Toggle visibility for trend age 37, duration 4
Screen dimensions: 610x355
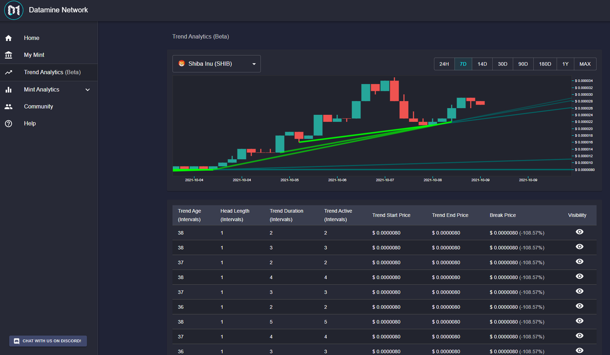point(579,336)
